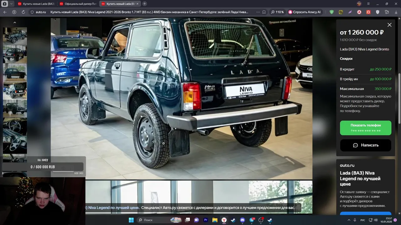This screenshot has height=225, width=401.
Task: Open the purple video-call taskbar app
Action: click(x=196, y=220)
